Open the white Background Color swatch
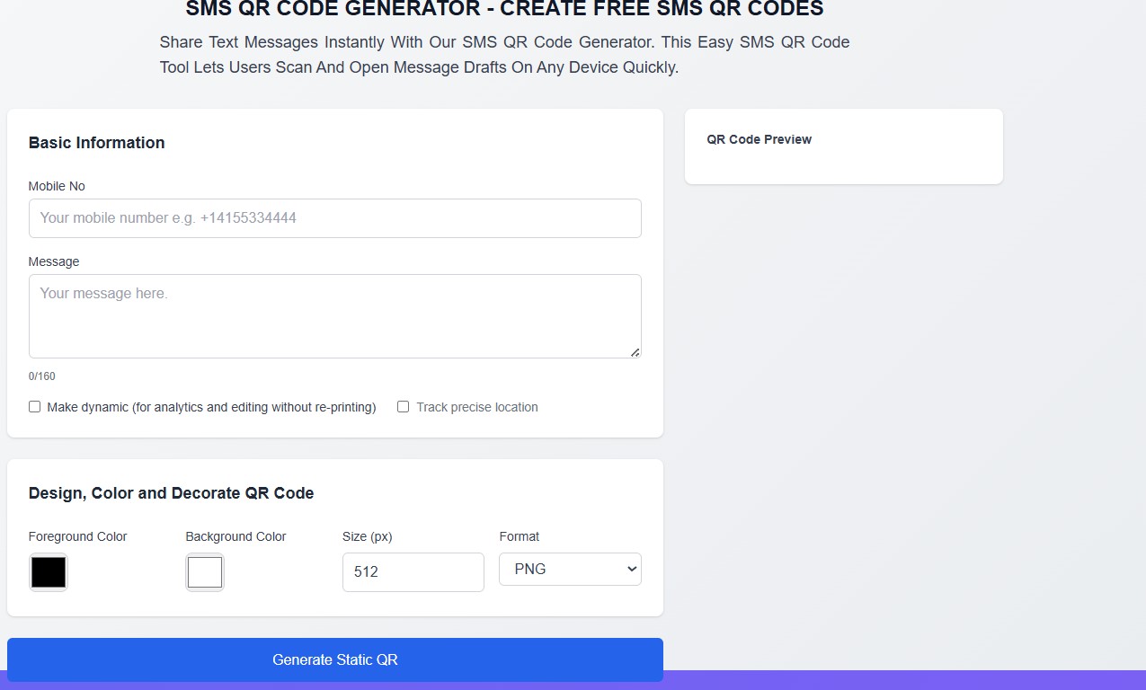Viewport: 1146px width, 690px height. 205,572
